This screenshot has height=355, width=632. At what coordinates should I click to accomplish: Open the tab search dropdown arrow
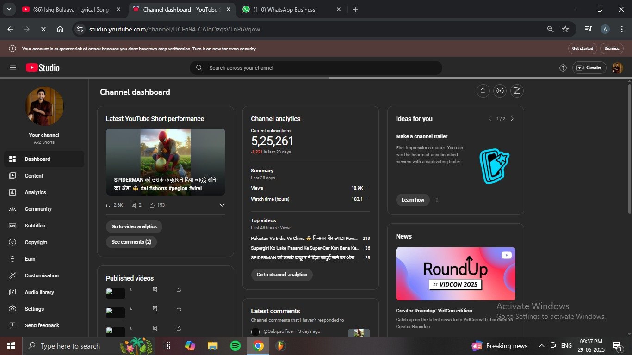(x=9, y=9)
